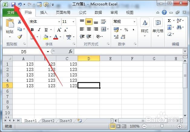This screenshot has width=190, height=132.
Task: Switch to the 视图 View tab
Action: [130, 12]
